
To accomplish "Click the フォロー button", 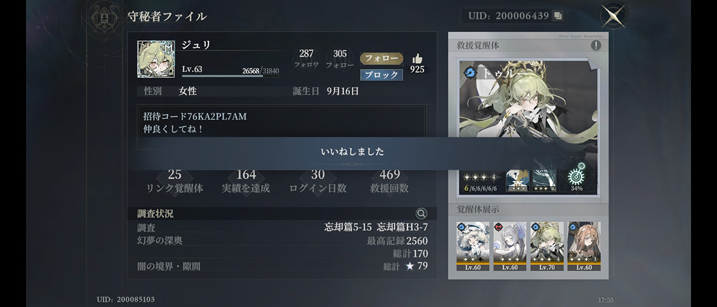I will (x=381, y=59).
